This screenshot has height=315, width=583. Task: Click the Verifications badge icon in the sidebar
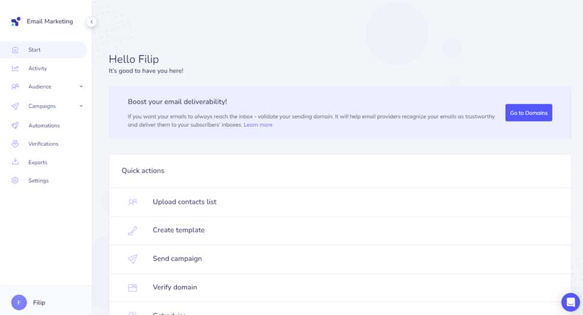15,144
